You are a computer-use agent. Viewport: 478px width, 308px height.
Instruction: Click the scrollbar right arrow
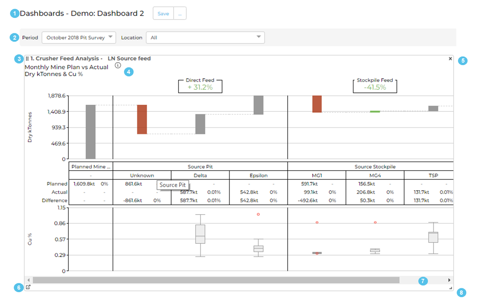(449, 280)
